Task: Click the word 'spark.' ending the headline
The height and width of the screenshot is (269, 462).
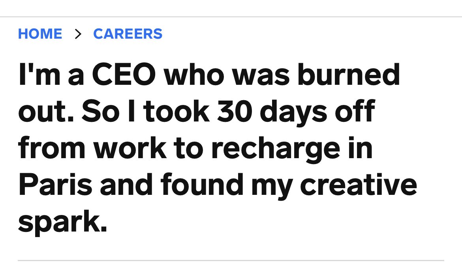Action: [62, 222]
